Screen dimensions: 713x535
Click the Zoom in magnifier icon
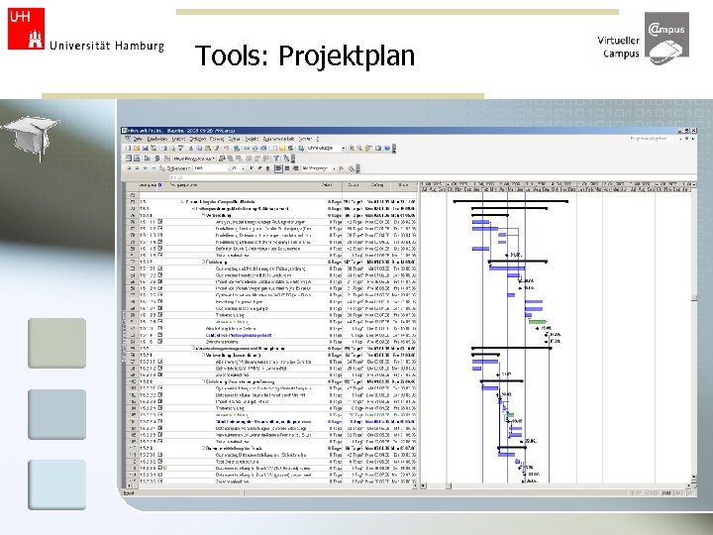tap(351, 148)
